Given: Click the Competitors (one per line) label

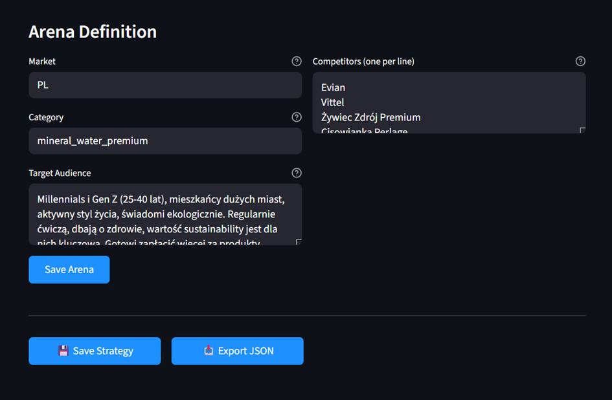Looking at the screenshot, I should [363, 61].
